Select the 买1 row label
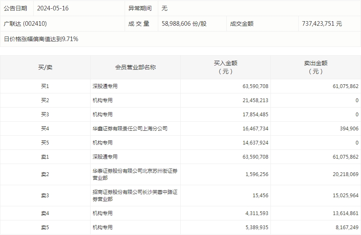 [45, 86]
